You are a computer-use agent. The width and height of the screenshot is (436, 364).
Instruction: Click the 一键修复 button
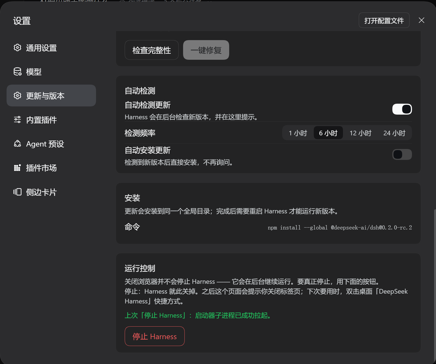tap(206, 50)
